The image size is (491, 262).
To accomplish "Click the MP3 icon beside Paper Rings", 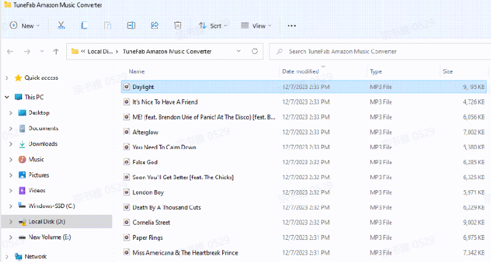I will click(126, 237).
